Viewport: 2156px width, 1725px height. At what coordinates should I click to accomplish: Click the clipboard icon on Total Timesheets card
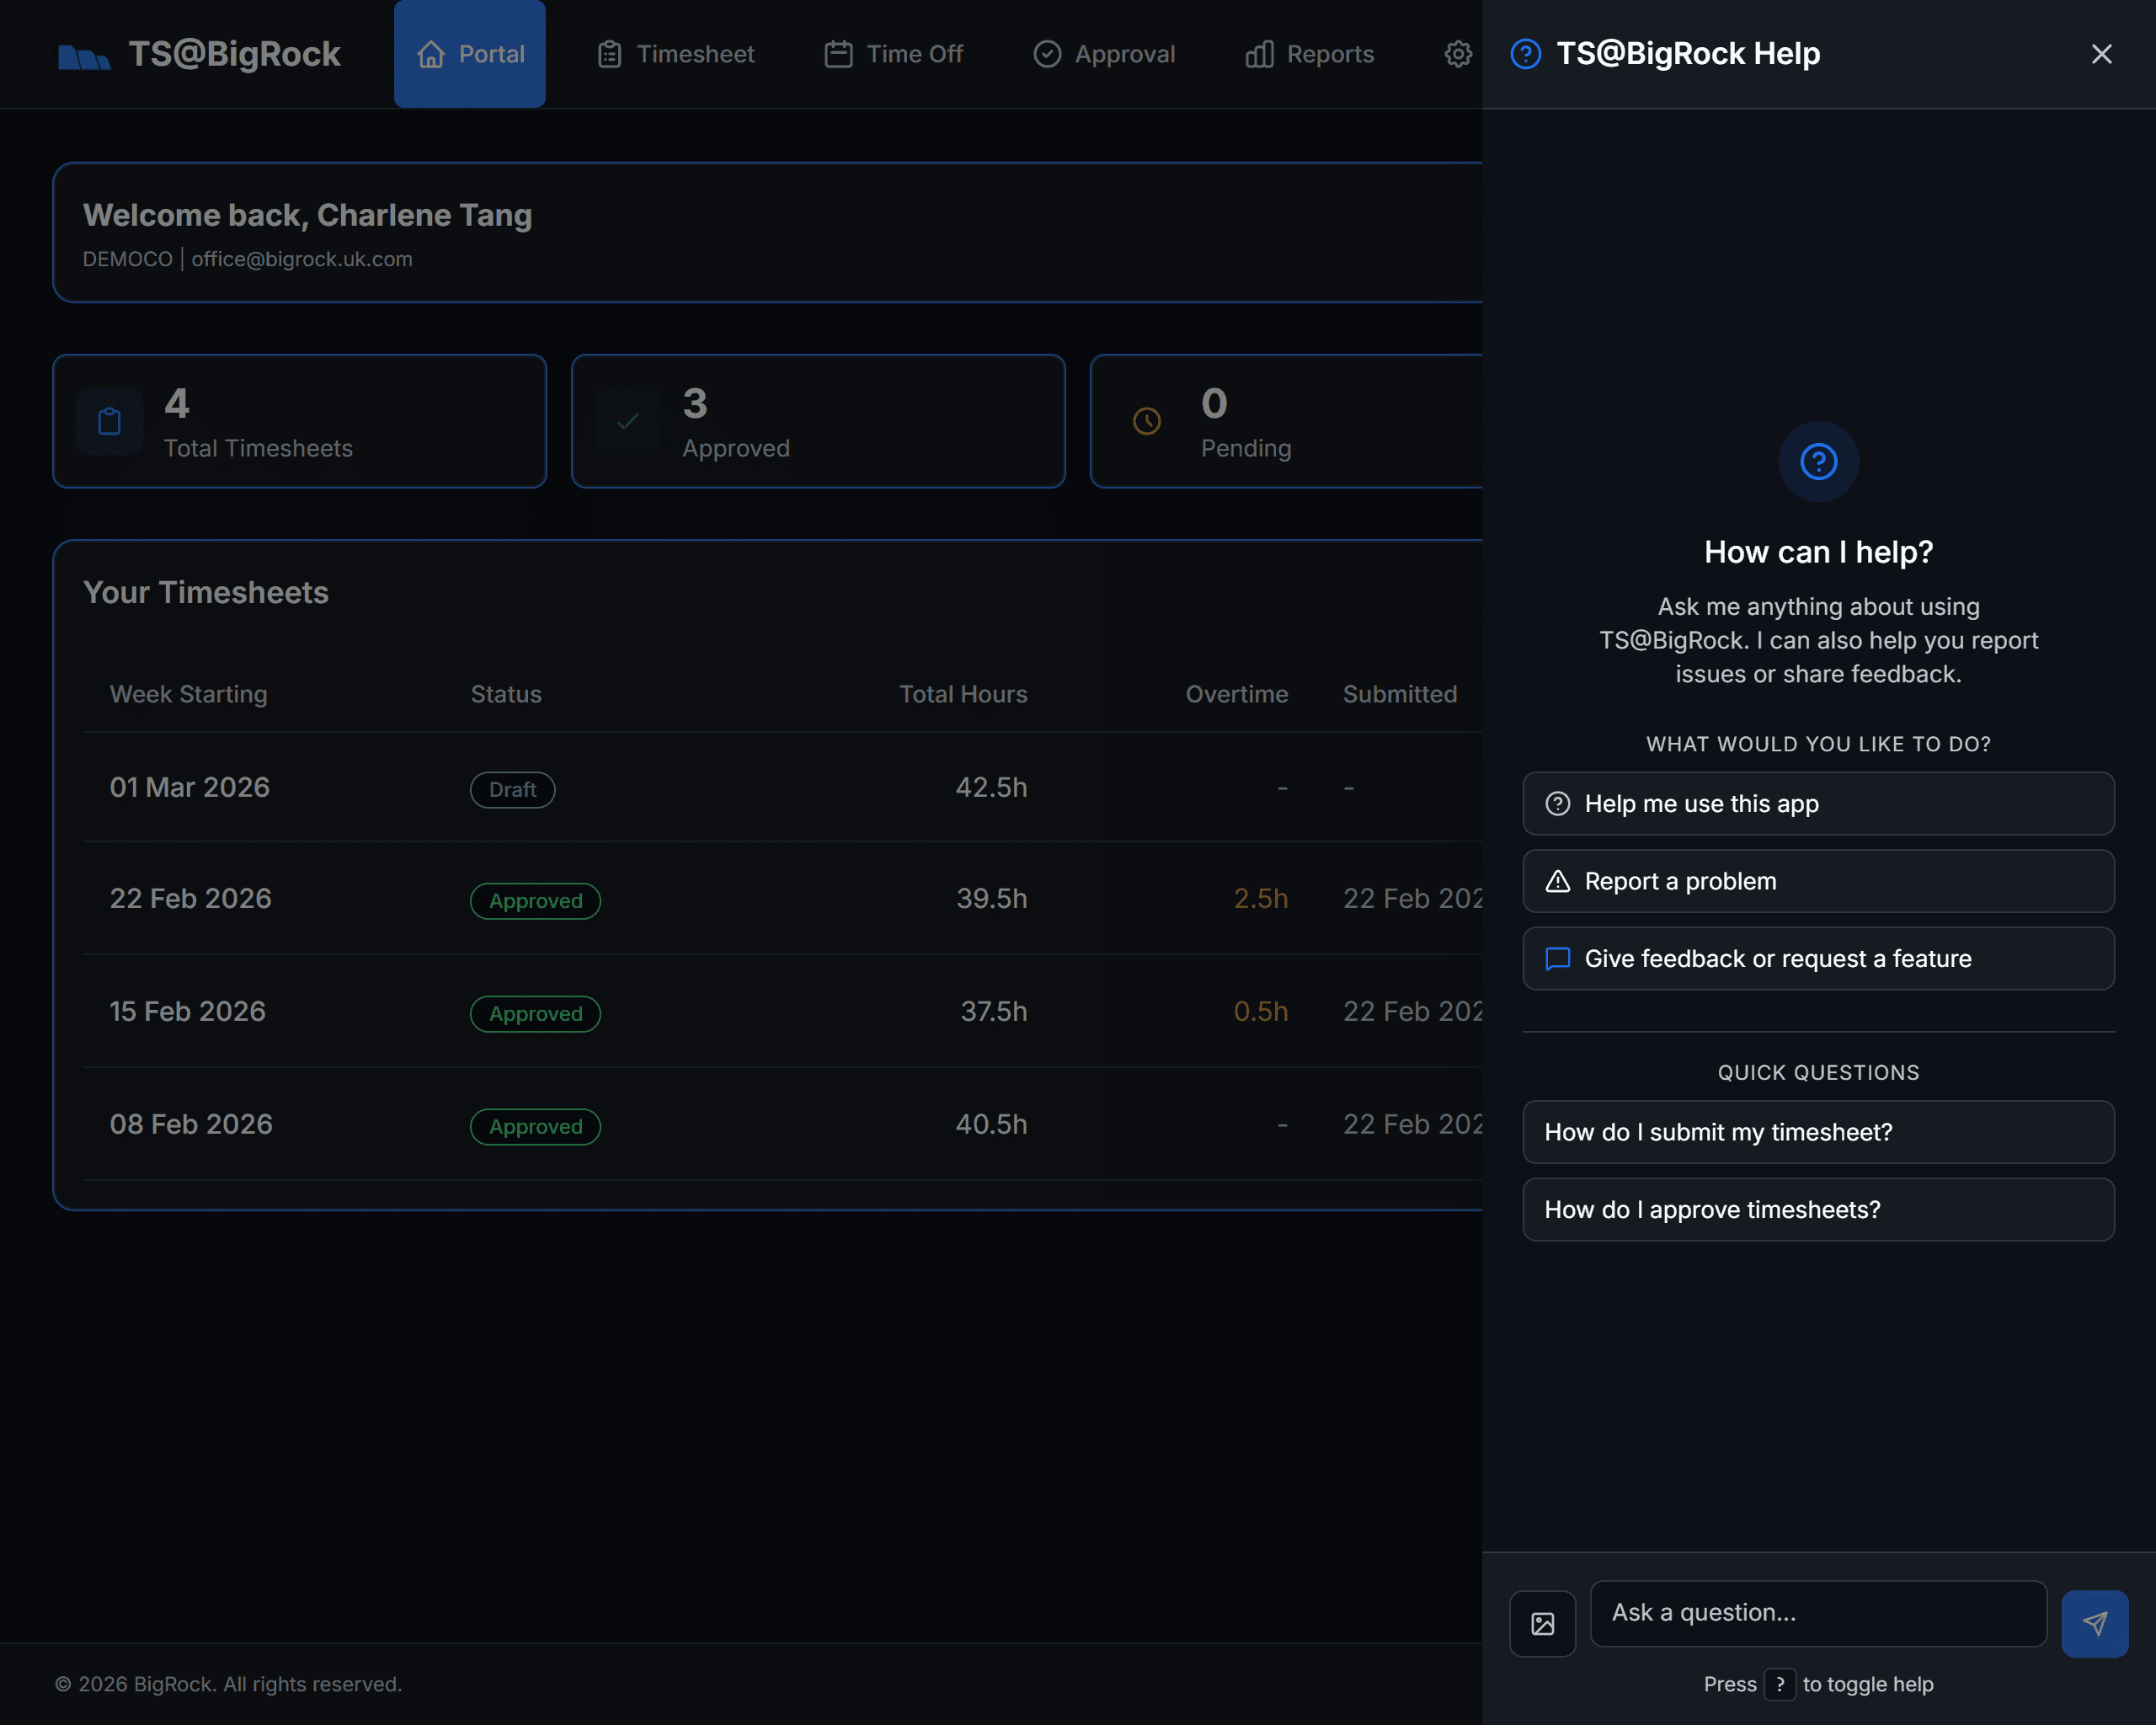click(110, 422)
